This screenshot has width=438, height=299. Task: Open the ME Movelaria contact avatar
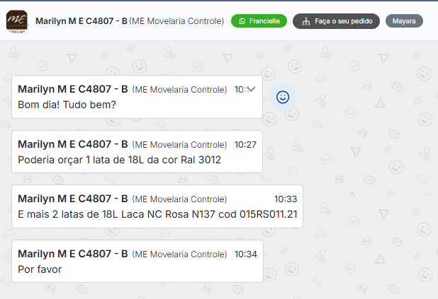pyautogui.click(x=17, y=21)
